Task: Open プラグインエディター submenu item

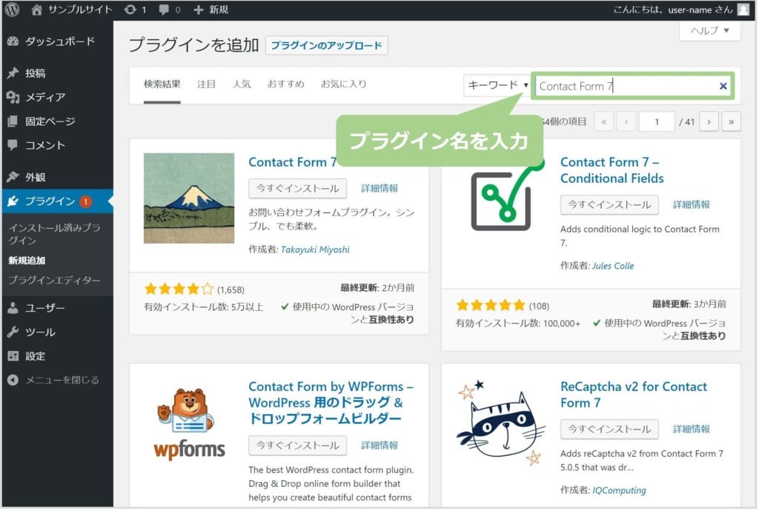Action: tap(54, 281)
